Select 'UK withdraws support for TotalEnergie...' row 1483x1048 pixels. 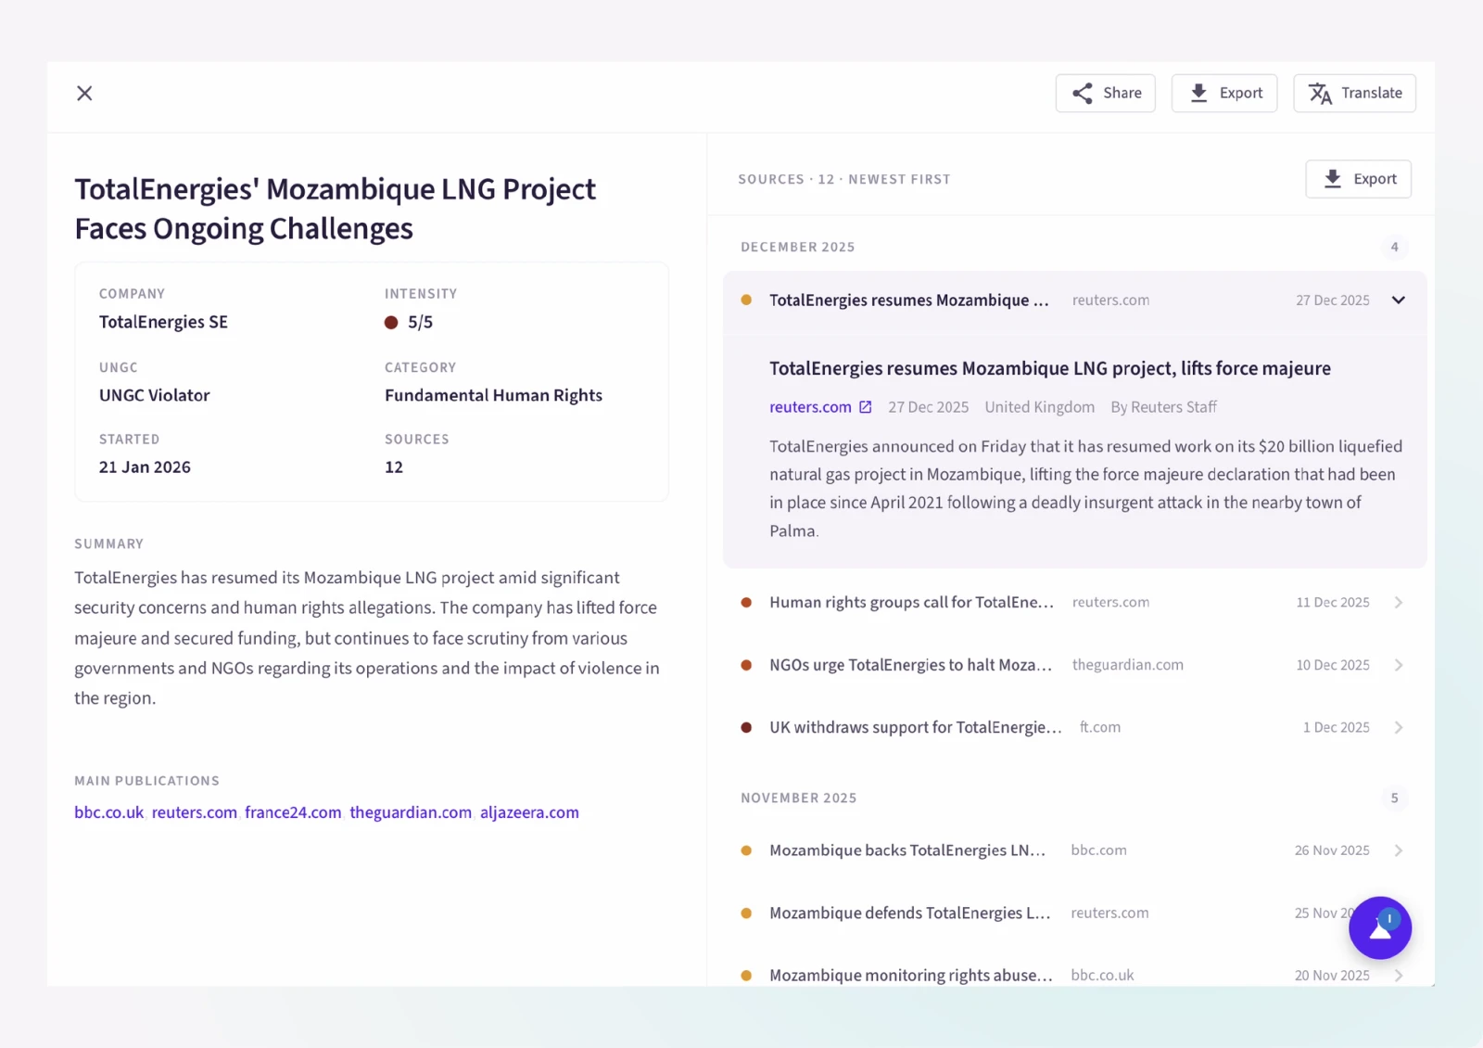(x=1074, y=728)
